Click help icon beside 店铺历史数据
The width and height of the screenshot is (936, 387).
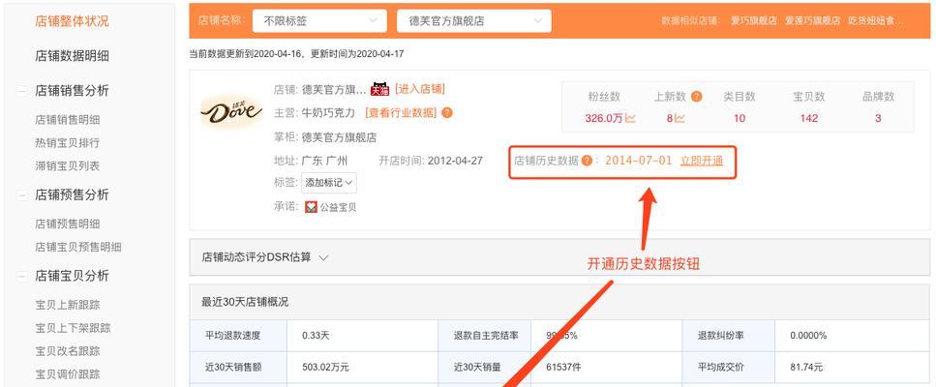tap(587, 161)
